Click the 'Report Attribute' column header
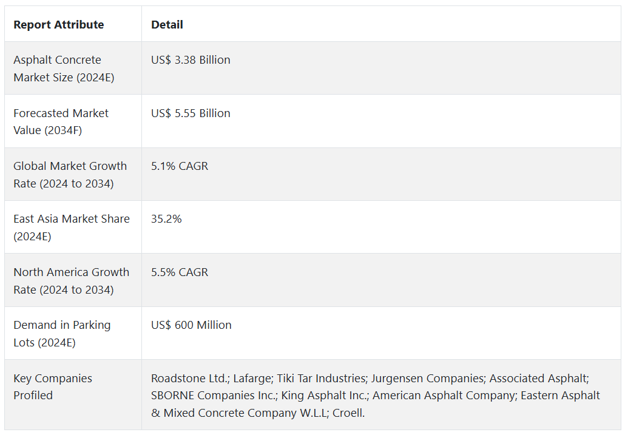Image resolution: width=625 pixels, height=435 pixels. tap(59, 25)
